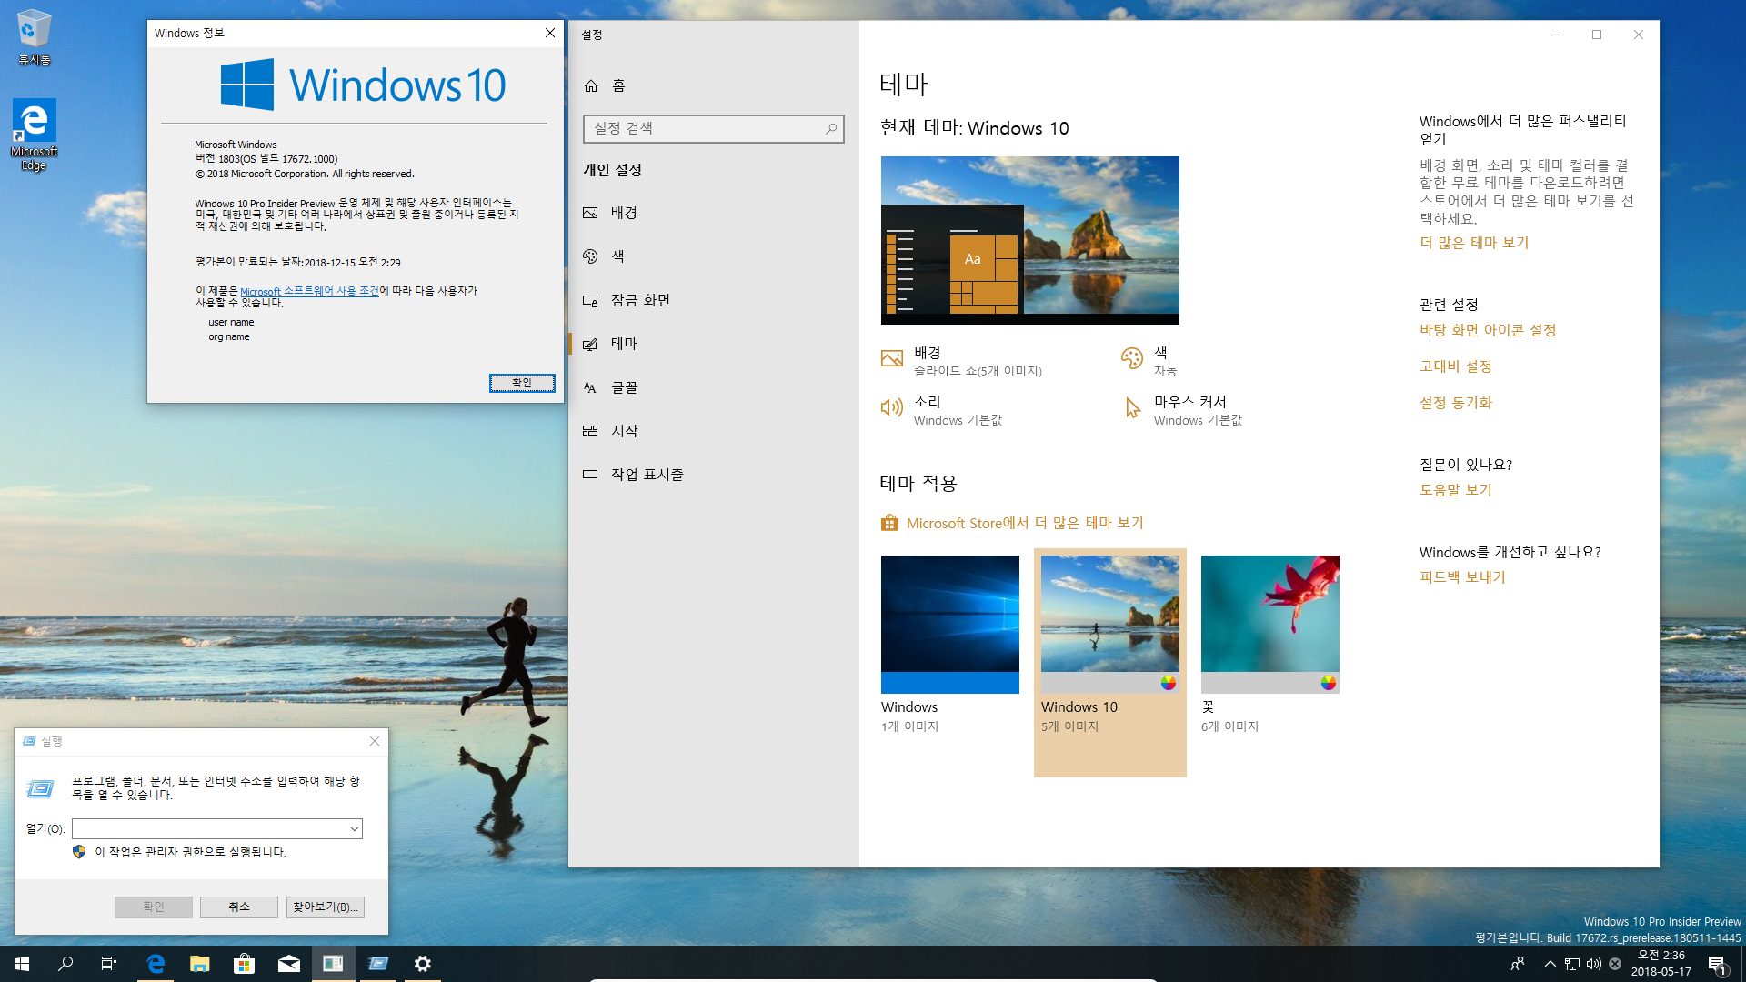Close the Windows 정보 dialog
Image resolution: width=1746 pixels, height=982 pixels.
tap(550, 33)
